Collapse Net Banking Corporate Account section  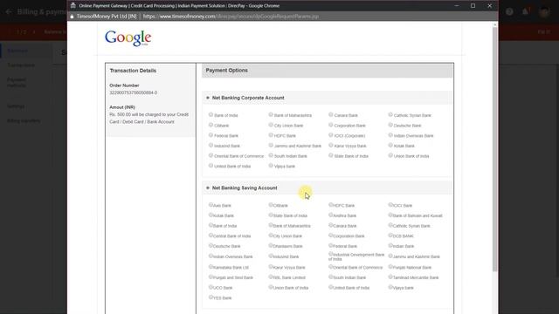(208, 98)
